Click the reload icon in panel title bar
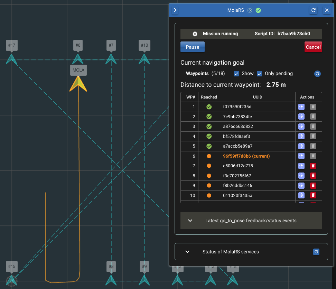 tap(314, 10)
